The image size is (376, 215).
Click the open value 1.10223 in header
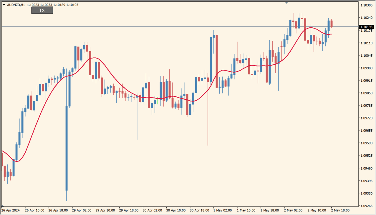click(33, 5)
